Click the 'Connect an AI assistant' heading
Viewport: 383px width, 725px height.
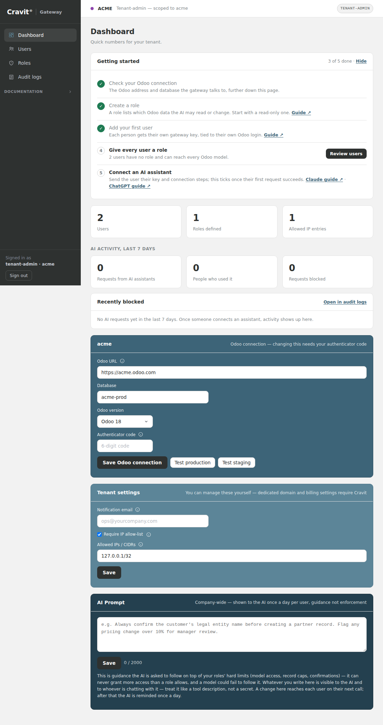tap(140, 172)
